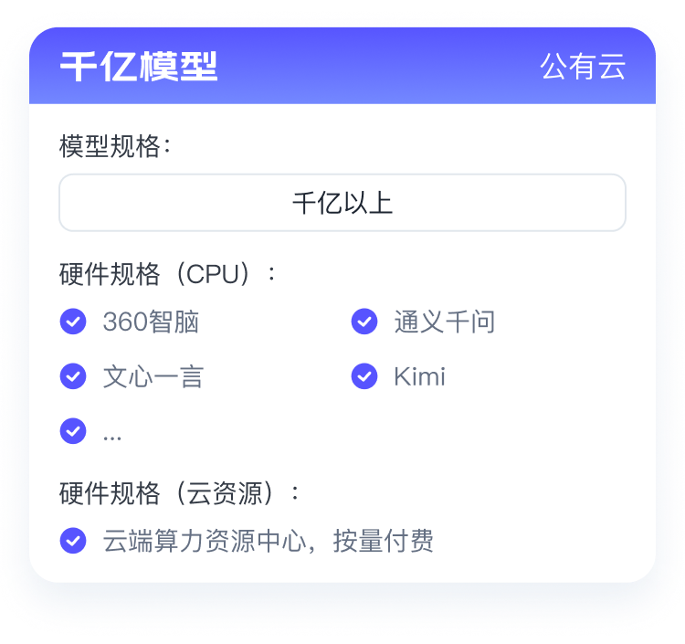Open the 千亿以上 model size box

(342, 203)
